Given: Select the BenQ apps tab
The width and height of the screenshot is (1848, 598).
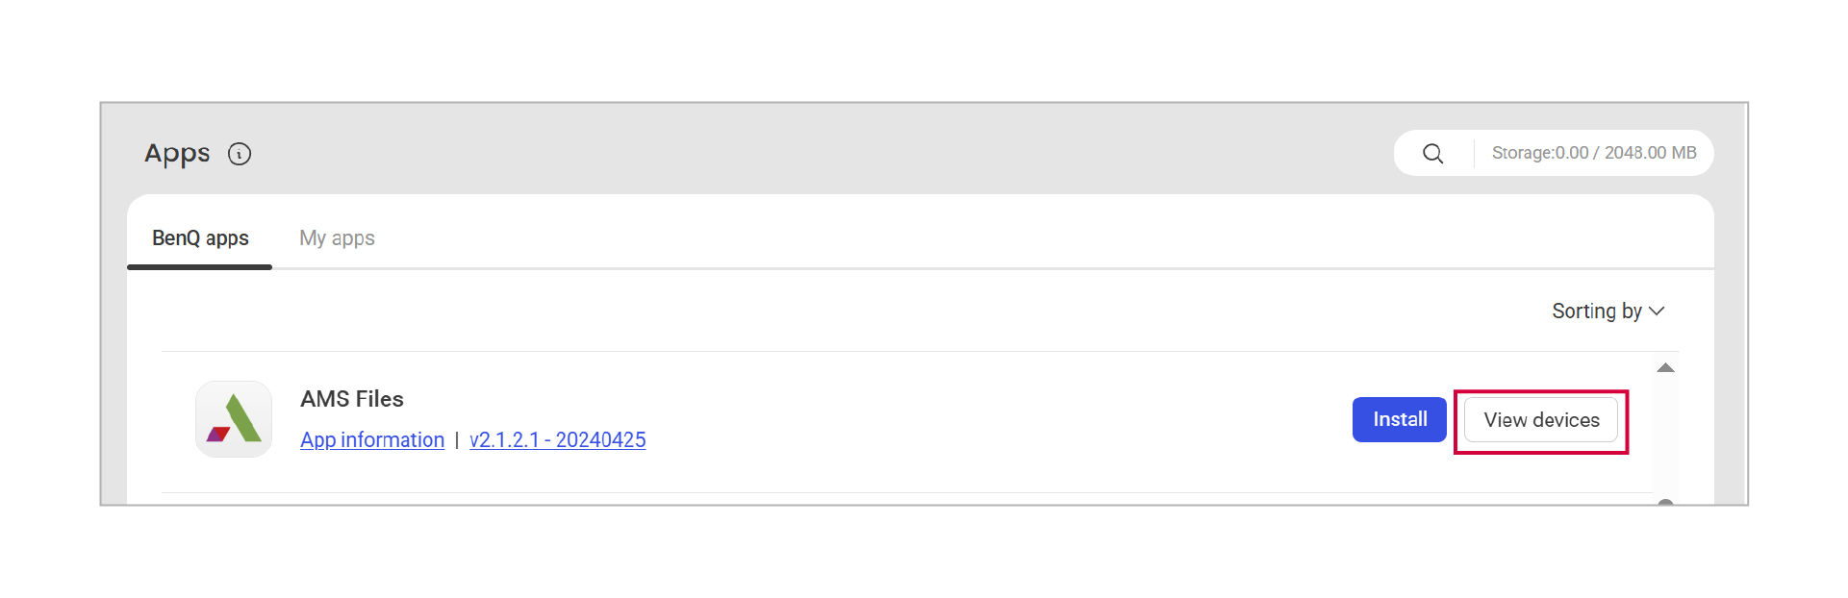Looking at the screenshot, I should pyautogui.click(x=200, y=238).
